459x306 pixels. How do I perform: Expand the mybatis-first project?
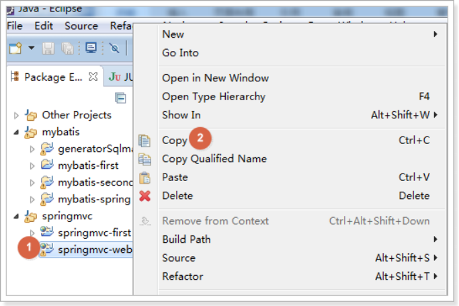tap(32, 166)
